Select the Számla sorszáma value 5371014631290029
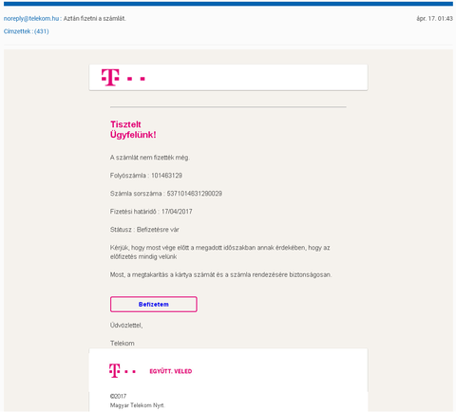 click(x=195, y=194)
